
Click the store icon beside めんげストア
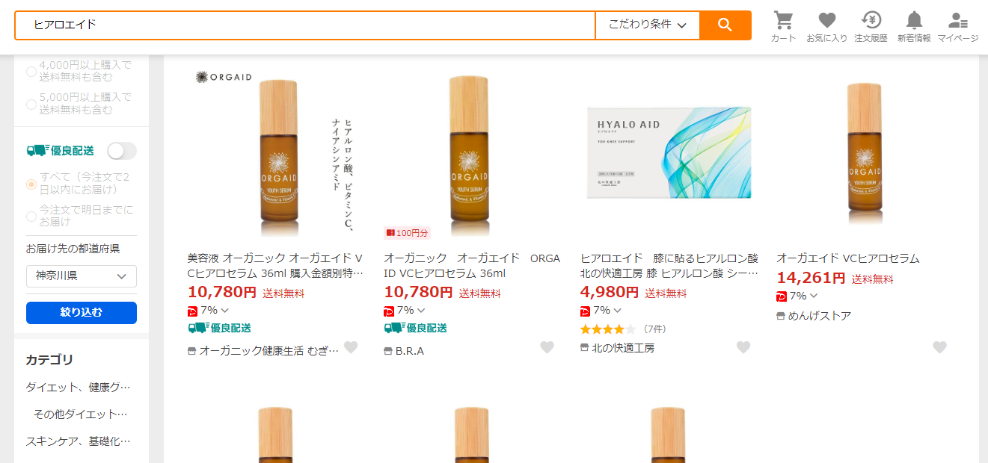(781, 316)
